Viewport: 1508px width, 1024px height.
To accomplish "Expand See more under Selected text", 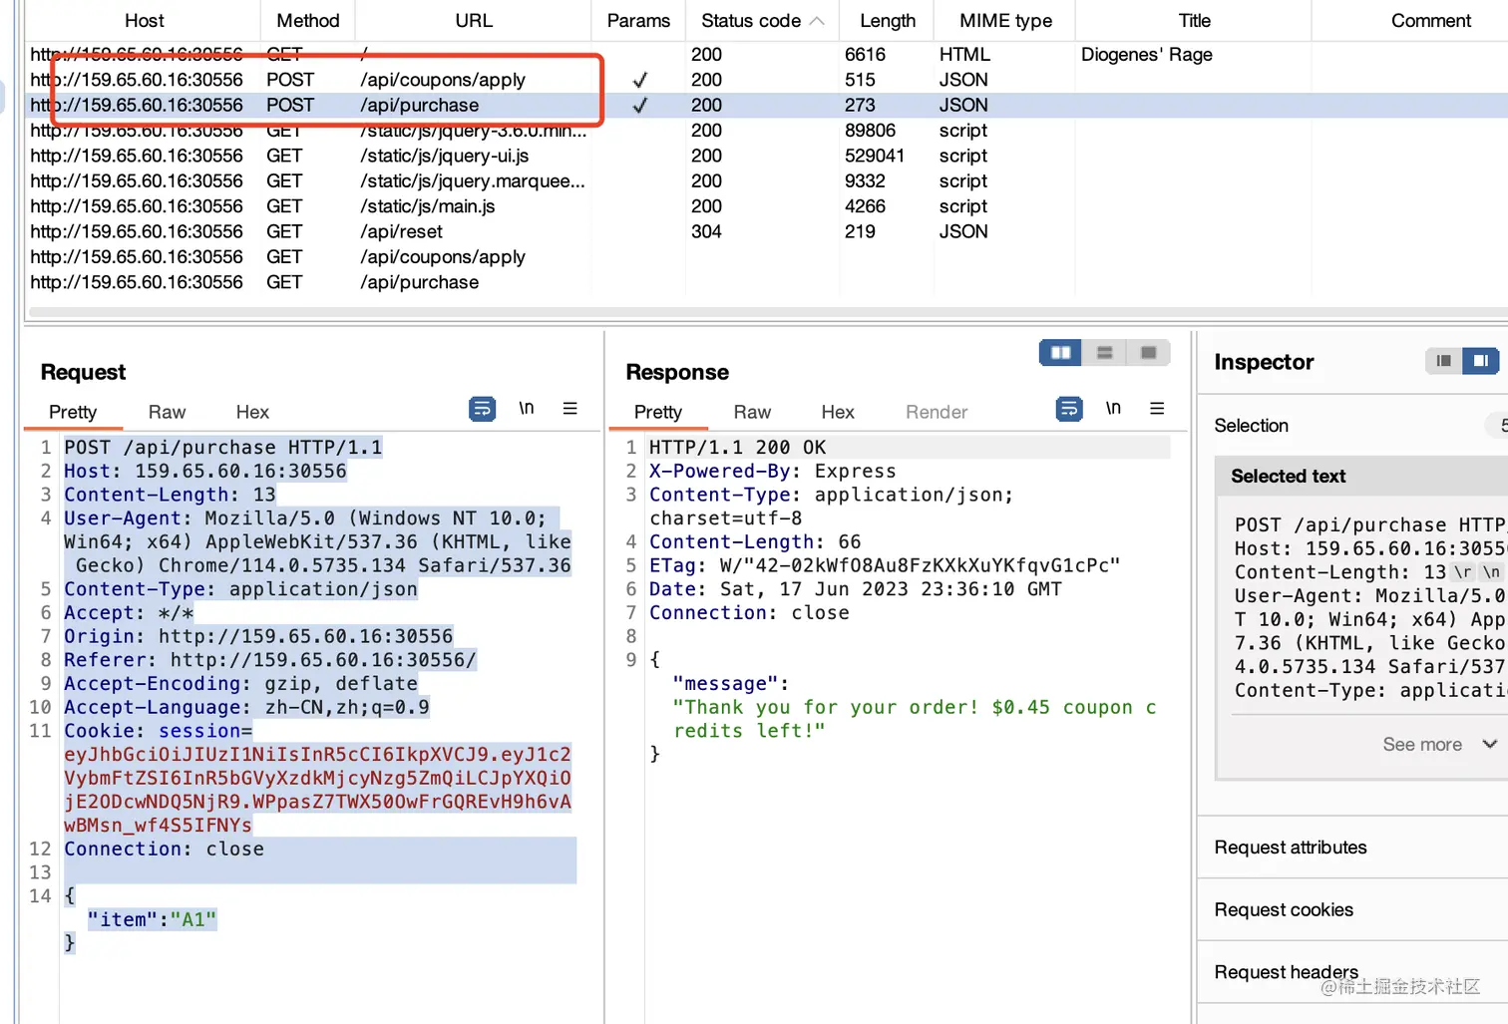I will click(x=1438, y=745).
